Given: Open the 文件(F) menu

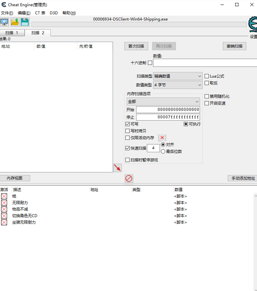Looking at the screenshot, I should tap(7, 13).
